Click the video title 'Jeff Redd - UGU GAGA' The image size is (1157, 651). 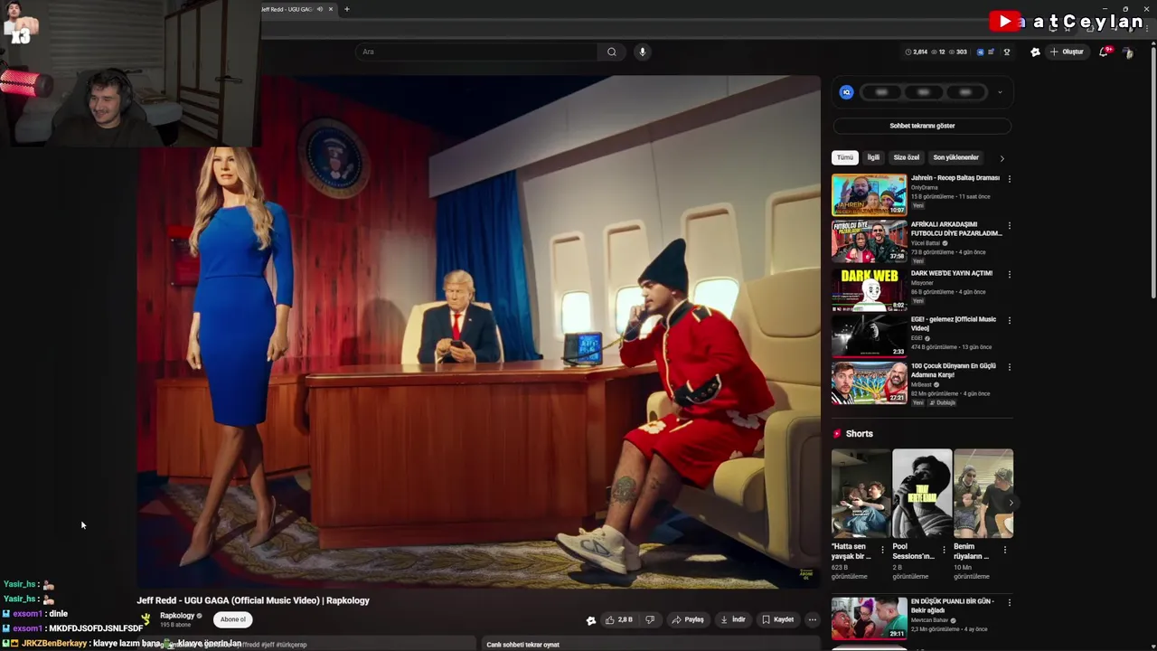[x=253, y=600]
